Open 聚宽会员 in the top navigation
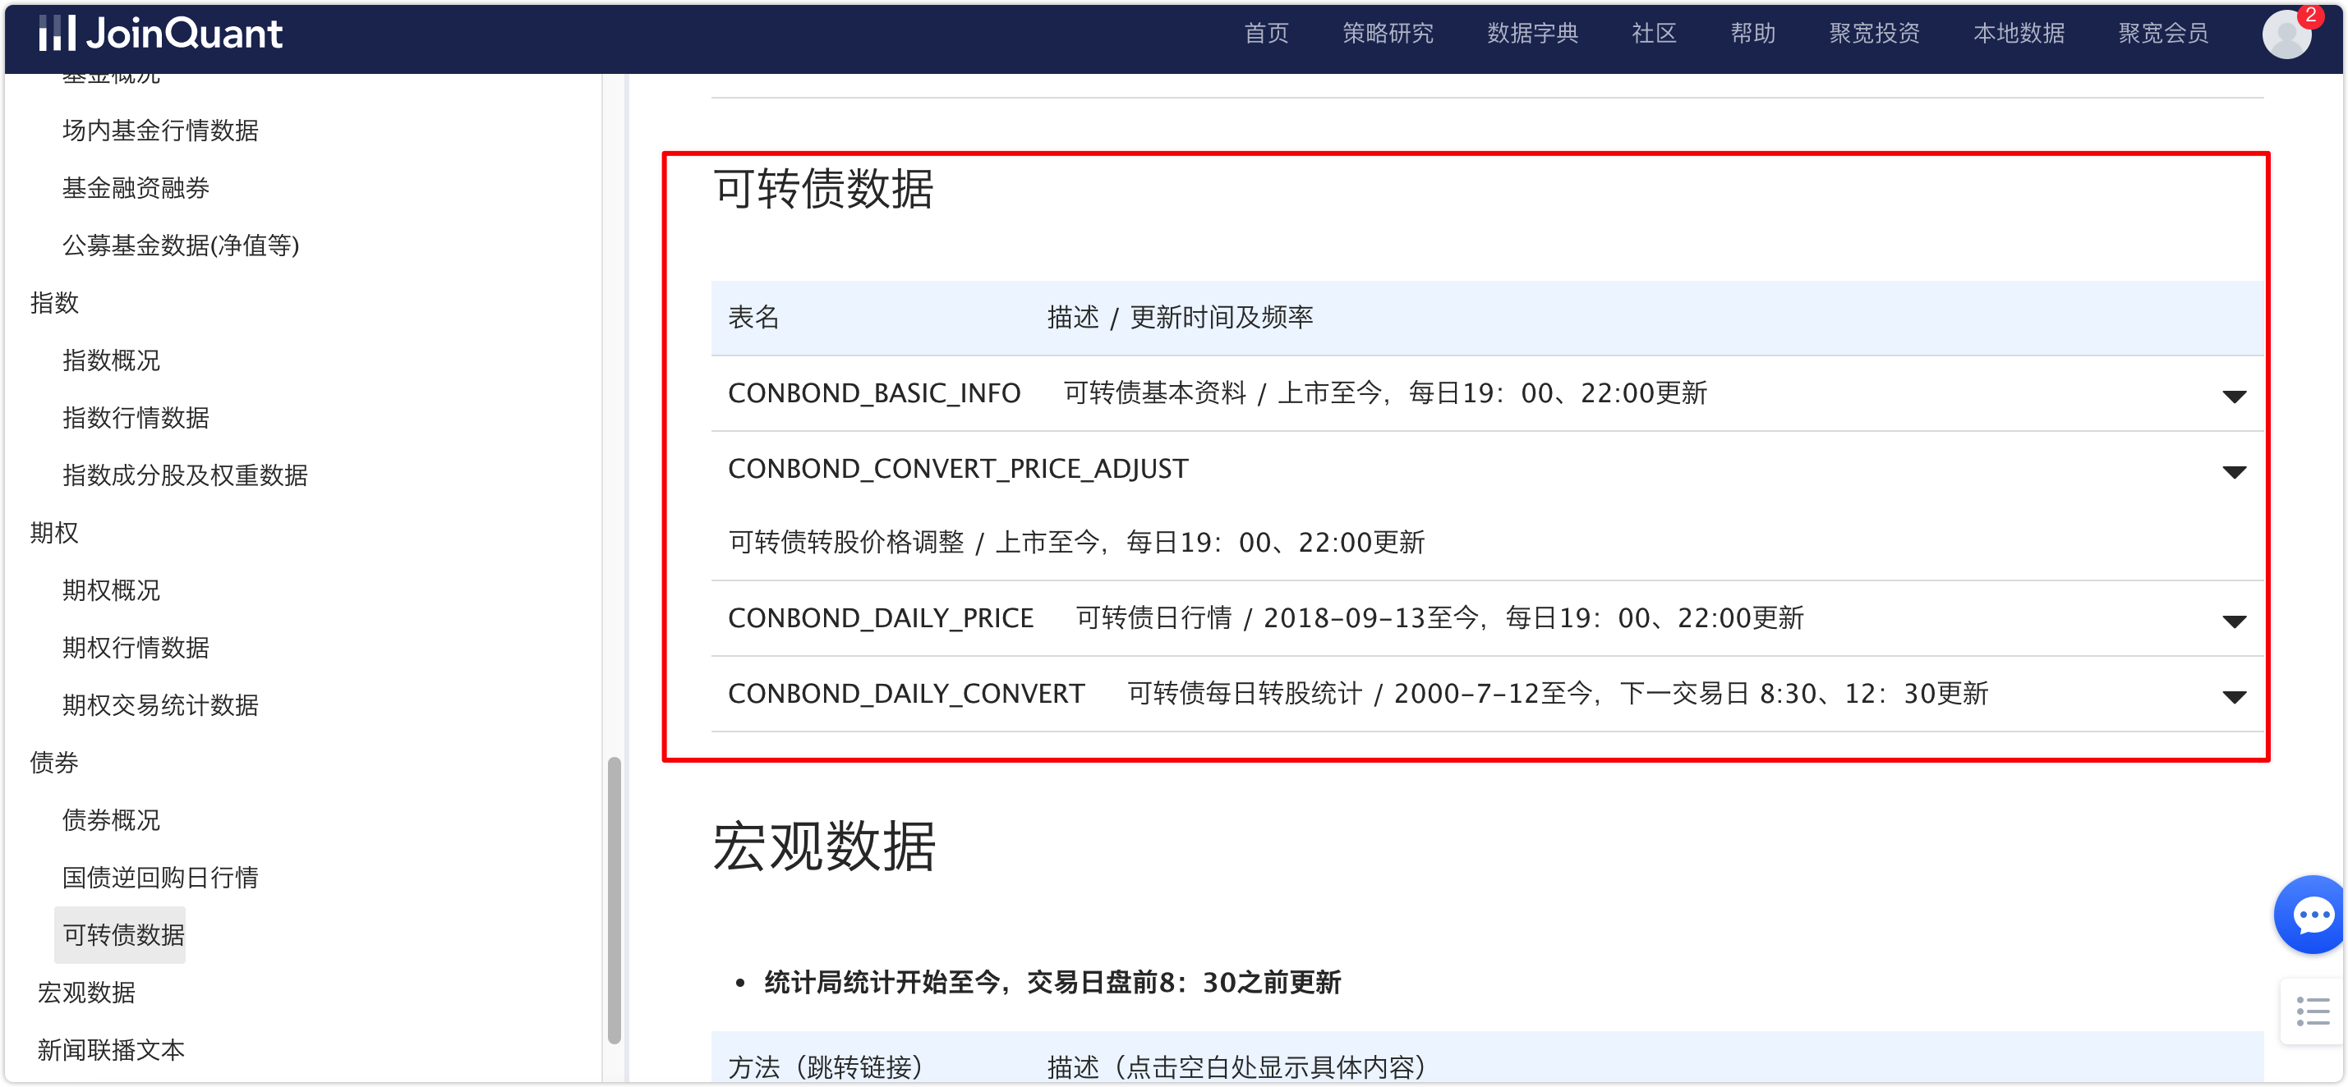The height and width of the screenshot is (1087, 2348). tap(2163, 34)
